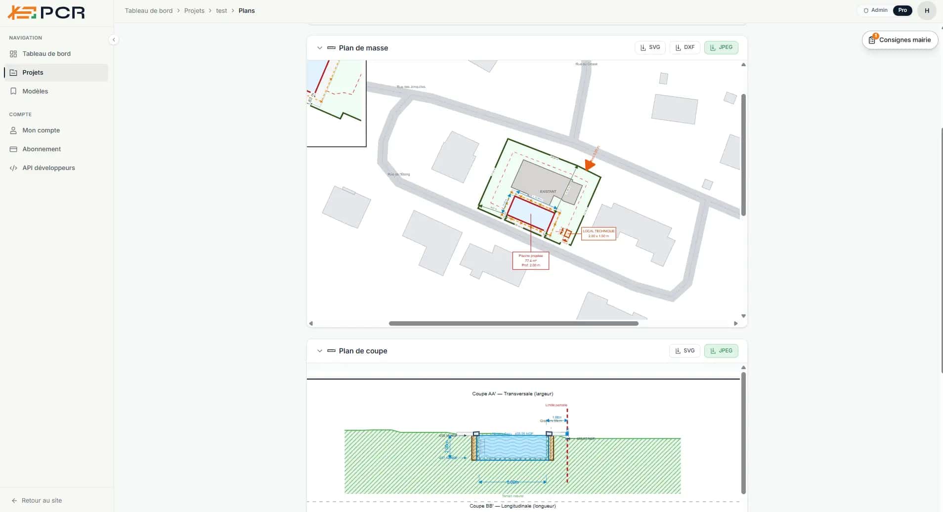Click the orange access arrow on plan
This screenshot has width=943, height=512.
click(590, 165)
